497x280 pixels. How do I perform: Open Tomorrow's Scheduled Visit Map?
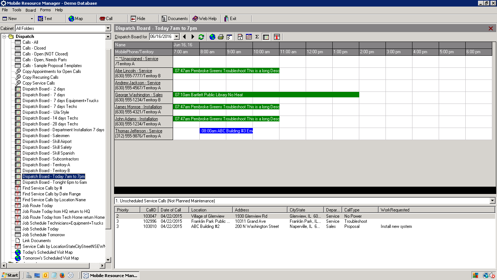tap(51, 258)
